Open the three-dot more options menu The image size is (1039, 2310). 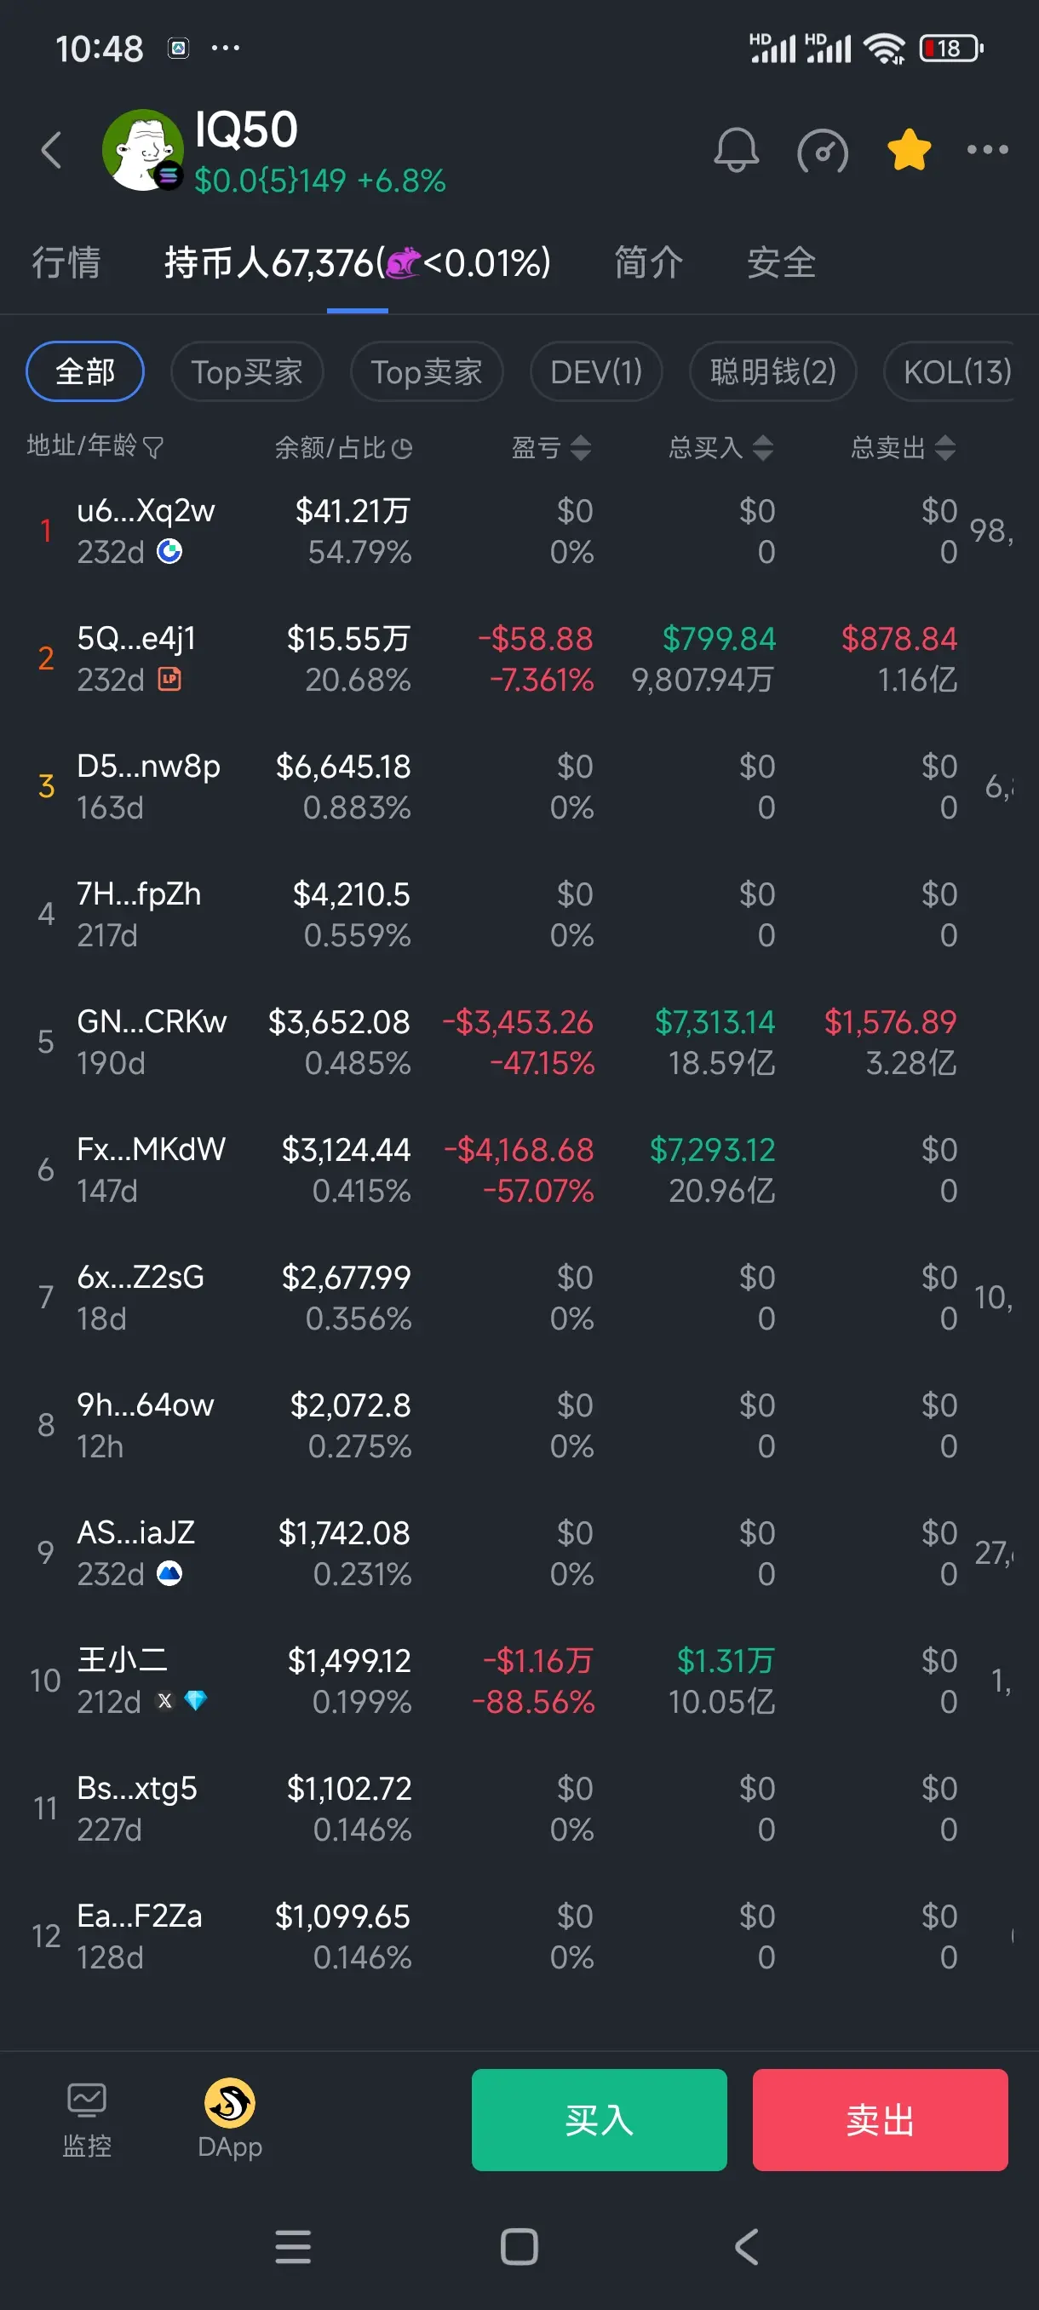tap(987, 150)
